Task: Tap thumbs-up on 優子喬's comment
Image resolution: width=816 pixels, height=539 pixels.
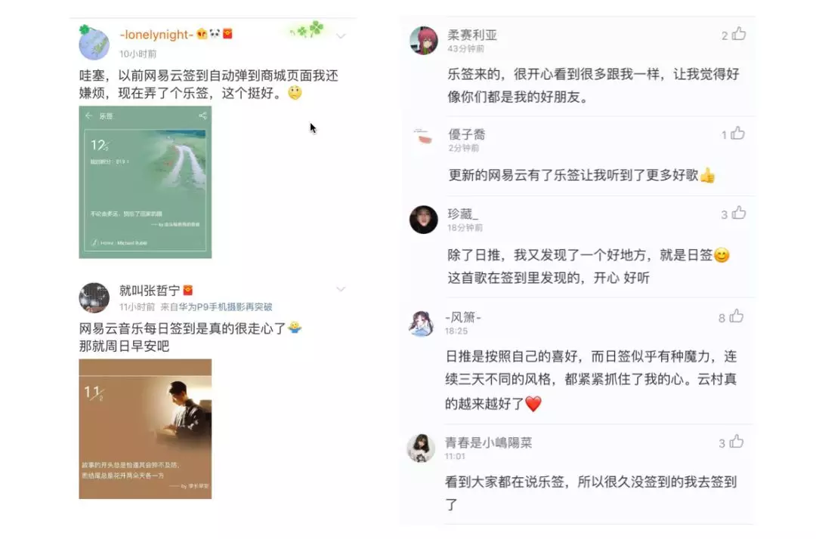Action: coord(738,134)
